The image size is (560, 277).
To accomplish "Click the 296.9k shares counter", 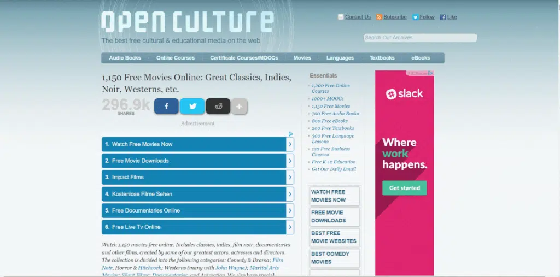I will point(126,107).
